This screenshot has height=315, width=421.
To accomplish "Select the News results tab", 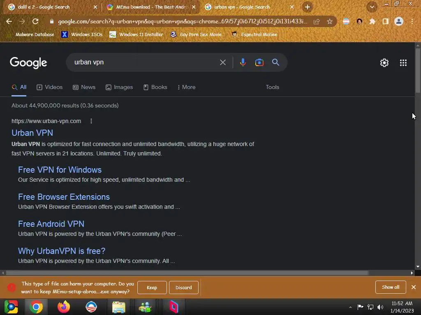I will point(84,87).
